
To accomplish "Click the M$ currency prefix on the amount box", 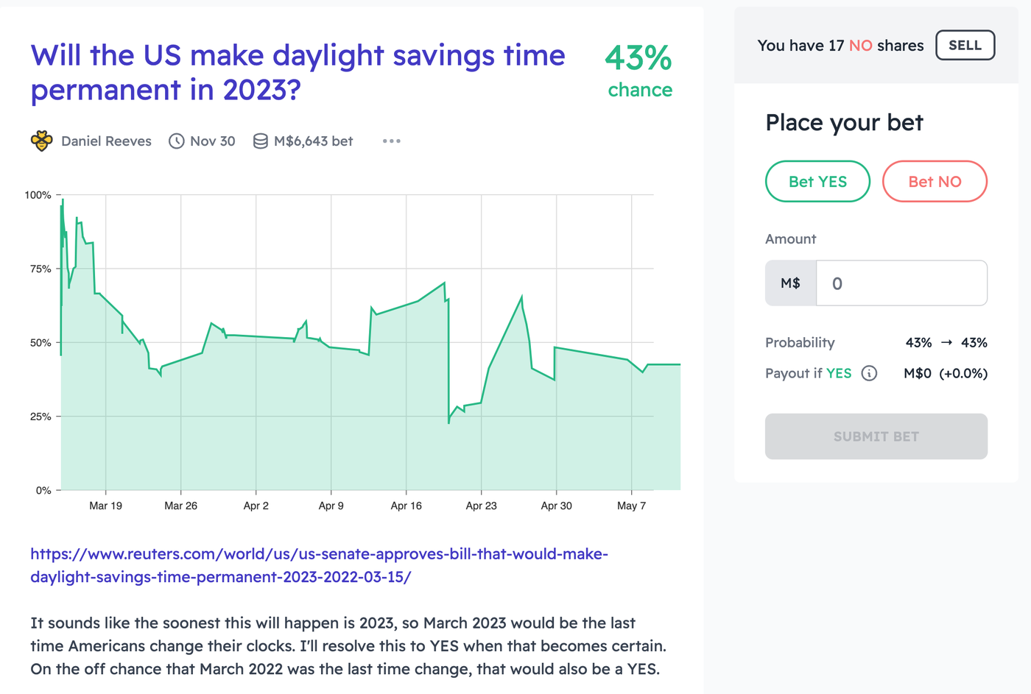I will tap(790, 283).
